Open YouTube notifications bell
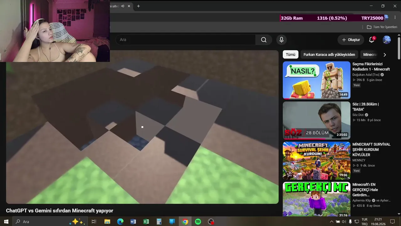Viewport: 401px width, 226px height. [372, 40]
